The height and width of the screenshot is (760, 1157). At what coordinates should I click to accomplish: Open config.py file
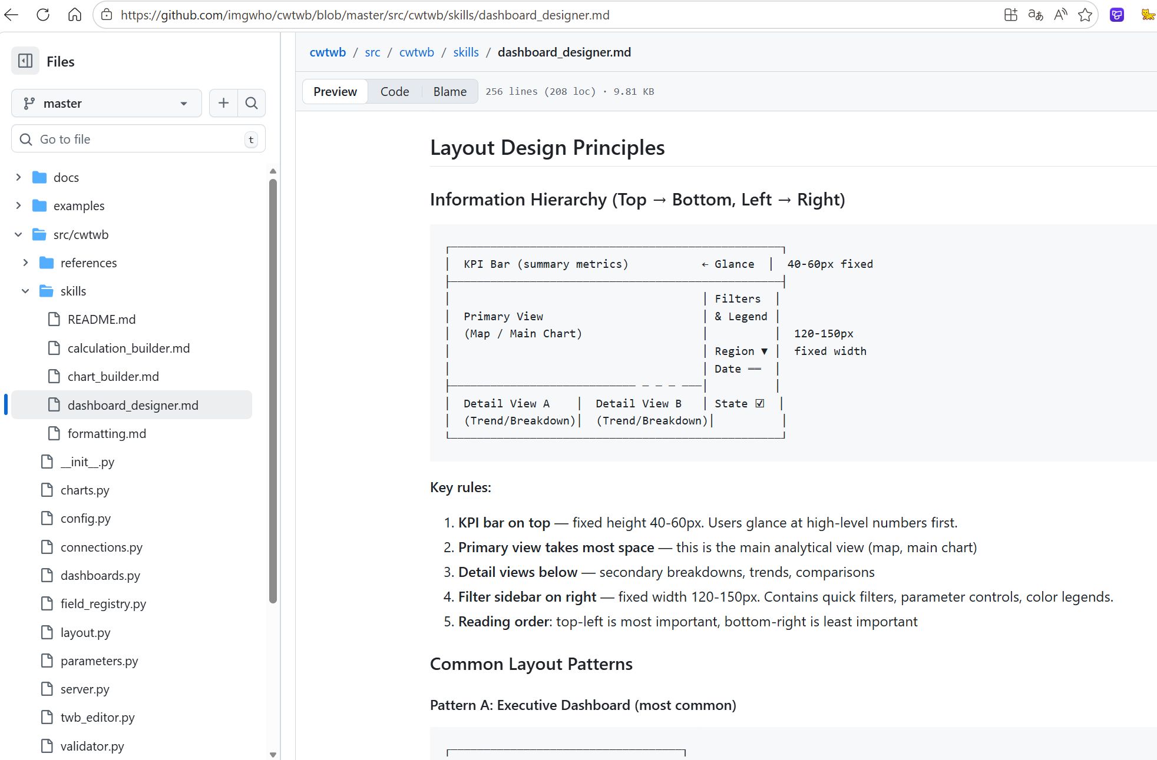tap(85, 519)
